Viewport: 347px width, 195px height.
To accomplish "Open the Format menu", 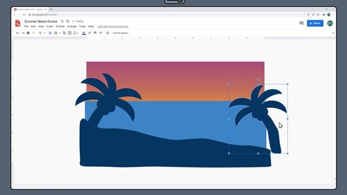I will click(60, 27).
